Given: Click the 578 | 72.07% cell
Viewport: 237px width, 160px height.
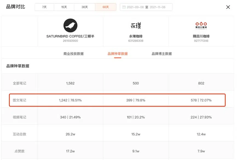Looking at the screenshot, I should [x=201, y=100].
